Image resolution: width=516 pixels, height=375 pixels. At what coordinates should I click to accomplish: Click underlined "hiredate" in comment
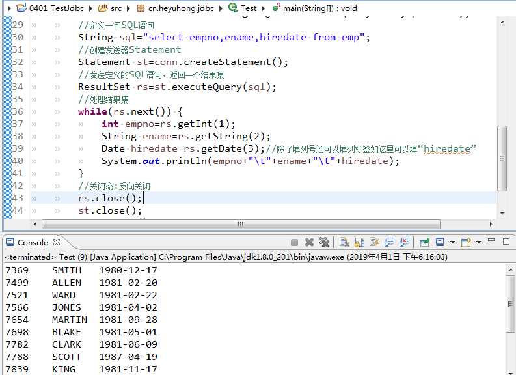pos(447,149)
